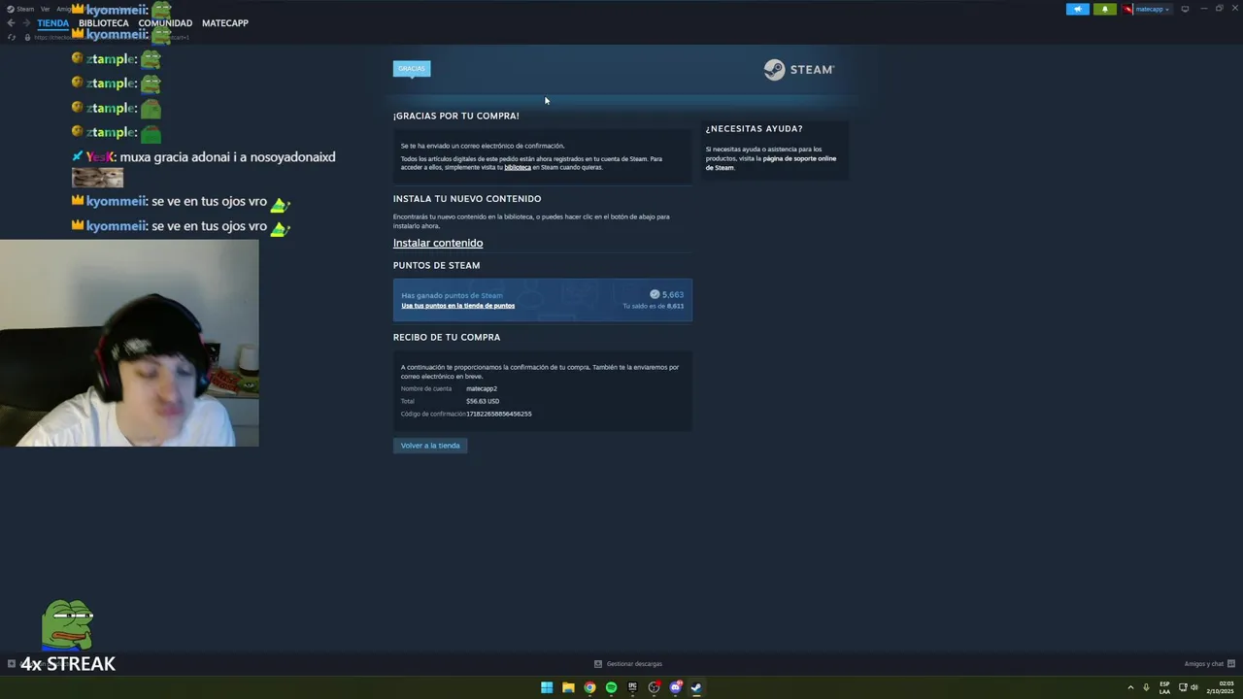Click the 4x STREAK overlay text
The image size is (1243, 699).
click(68, 664)
